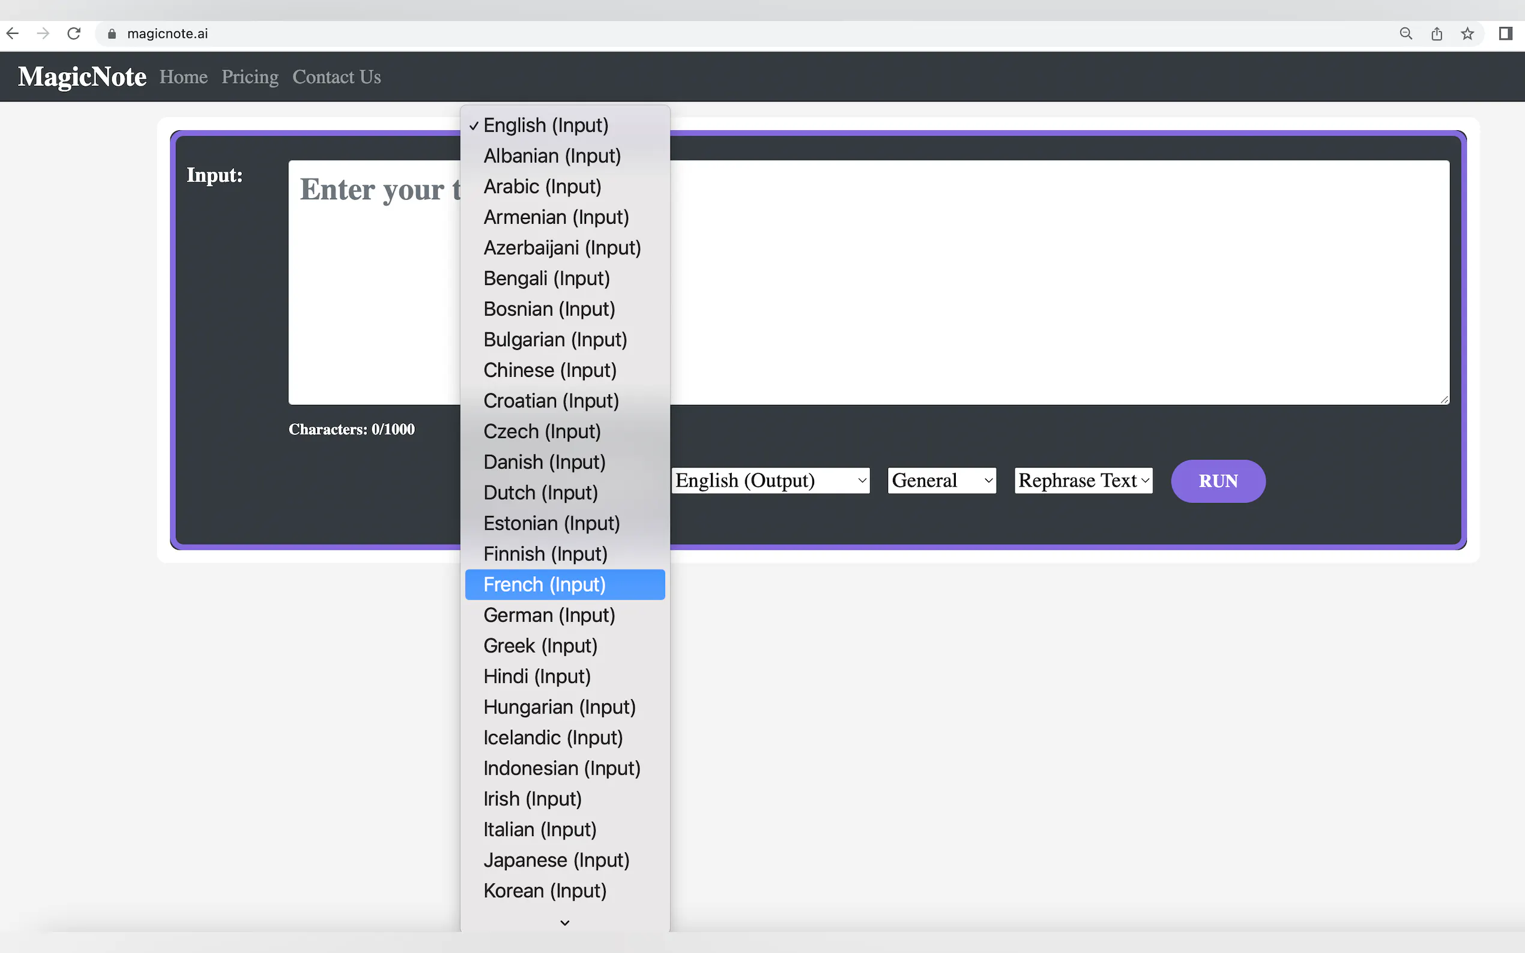The width and height of the screenshot is (1525, 953).
Task: Click the zoom magnifier icon in address bar
Action: coord(1405,34)
